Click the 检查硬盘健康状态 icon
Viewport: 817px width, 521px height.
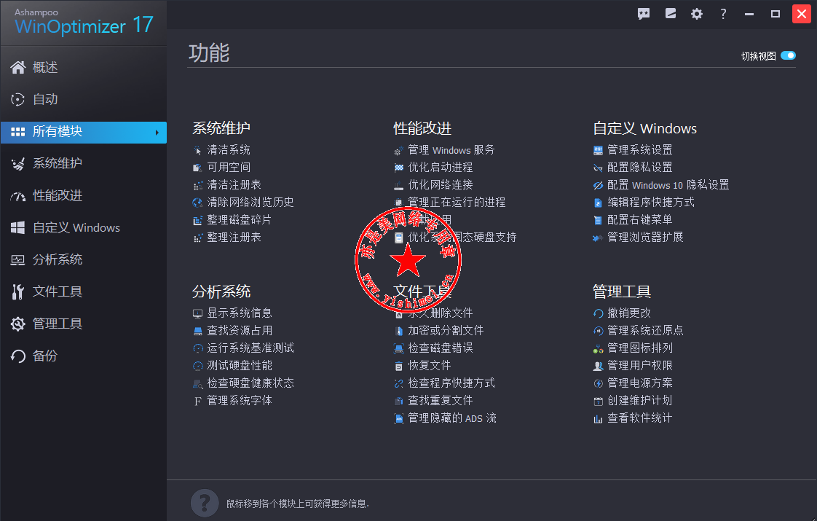coord(197,384)
